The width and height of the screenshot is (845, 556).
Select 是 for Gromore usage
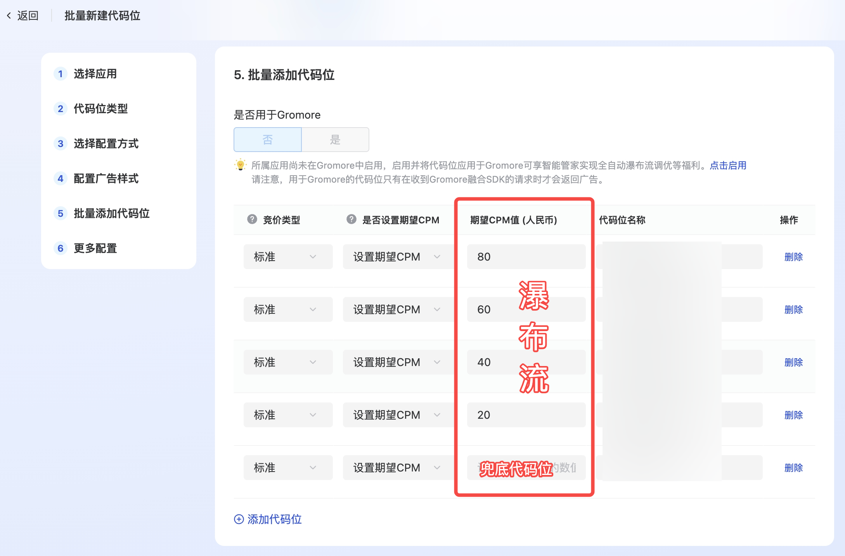click(335, 140)
